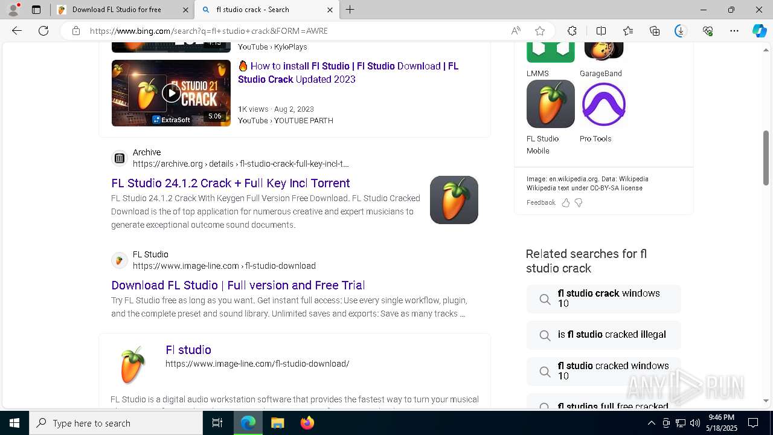Open File Explorer taskbar icon
This screenshot has width=773, height=435.
click(x=277, y=423)
